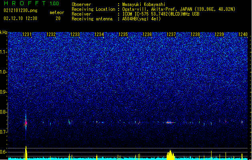Click the 1239 time marker
Image resolution: width=252 pixels, height=160 pixels.
point(220,34)
